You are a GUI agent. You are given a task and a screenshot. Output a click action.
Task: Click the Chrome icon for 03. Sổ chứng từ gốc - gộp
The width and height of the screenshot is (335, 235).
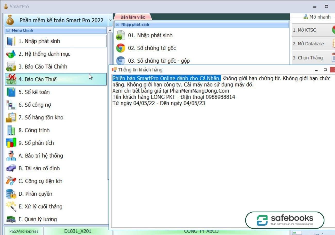[120, 61]
